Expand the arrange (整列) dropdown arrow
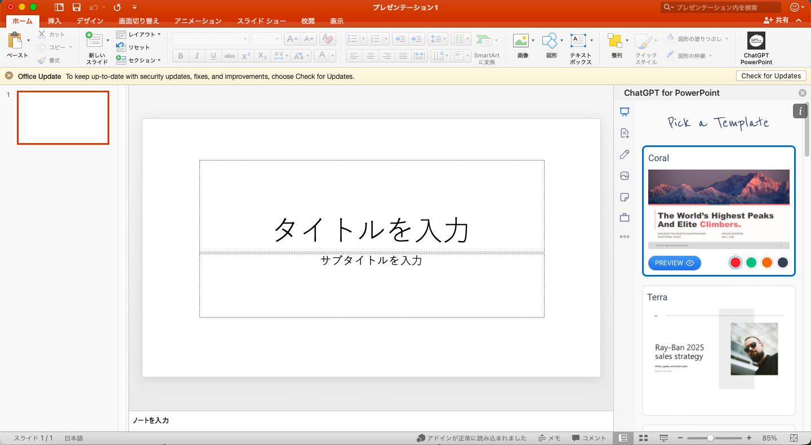 click(x=626, y=41)
